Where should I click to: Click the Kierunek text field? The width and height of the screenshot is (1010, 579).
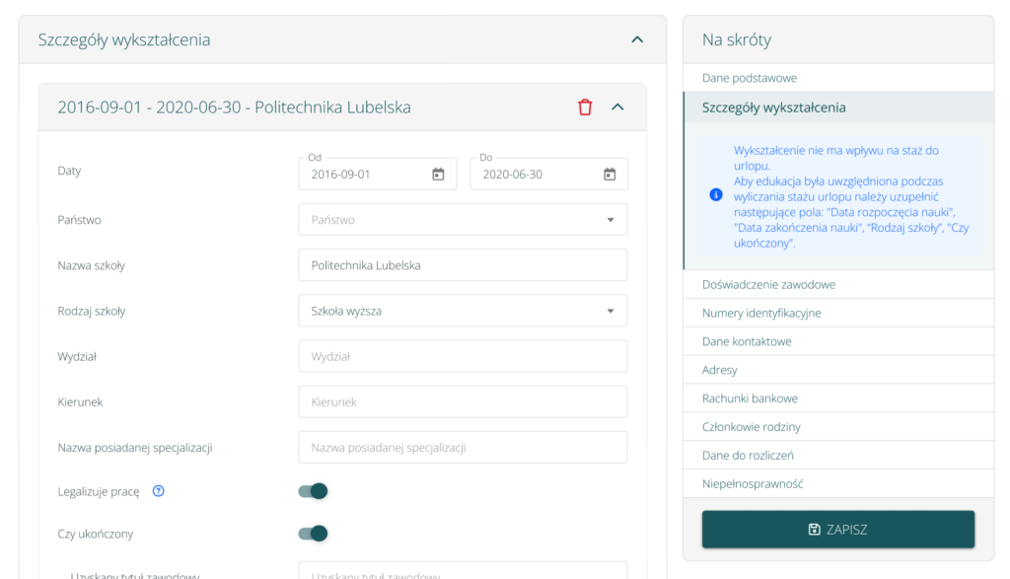pos(462,401)
